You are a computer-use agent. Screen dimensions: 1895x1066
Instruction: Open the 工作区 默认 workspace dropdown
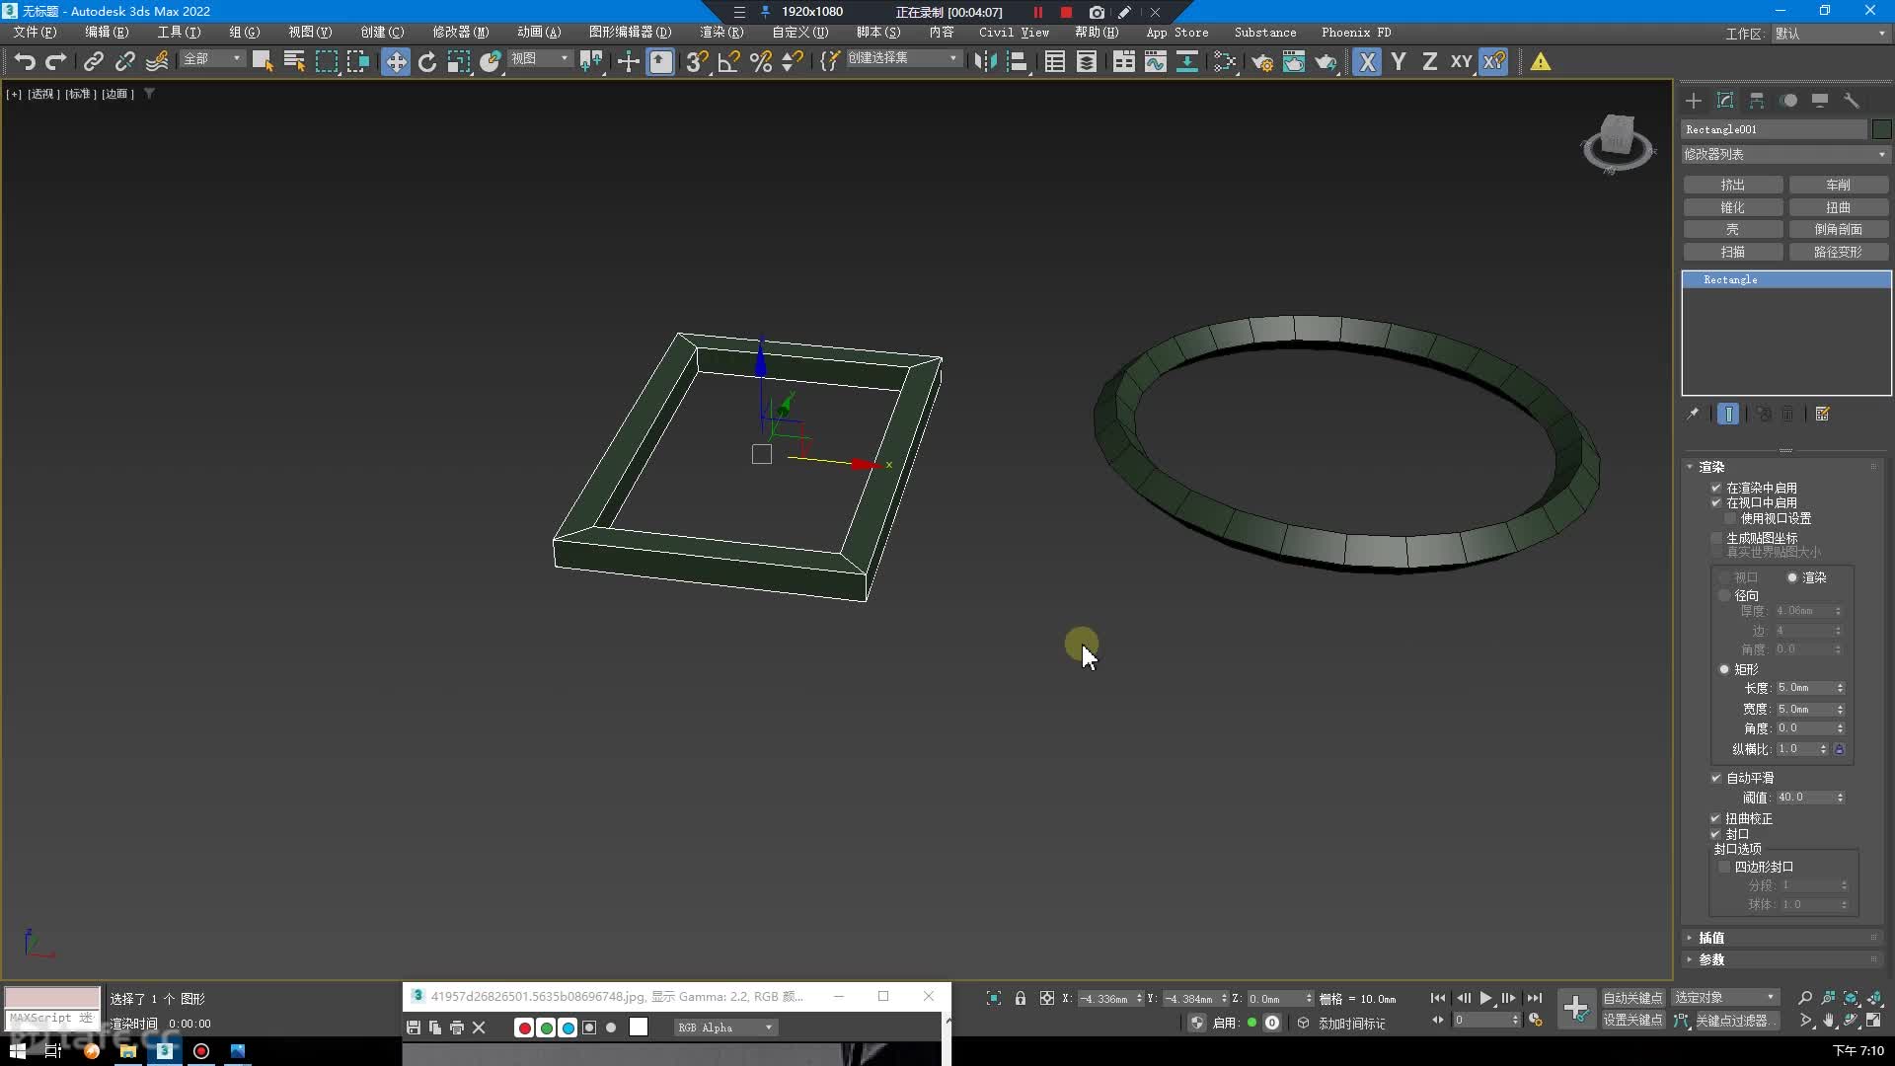click(x=1831, y=34)
